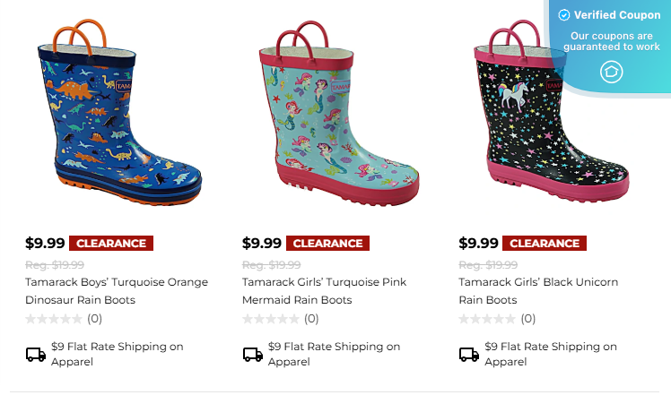The image size is (671, 395).
Task: Click the Clearance badge on mermaid boots
Action: (x=328, y=243)
